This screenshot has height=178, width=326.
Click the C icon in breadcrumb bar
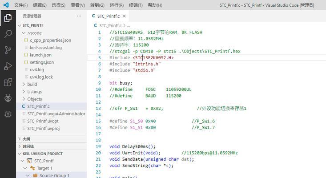(x=96, y=25)
